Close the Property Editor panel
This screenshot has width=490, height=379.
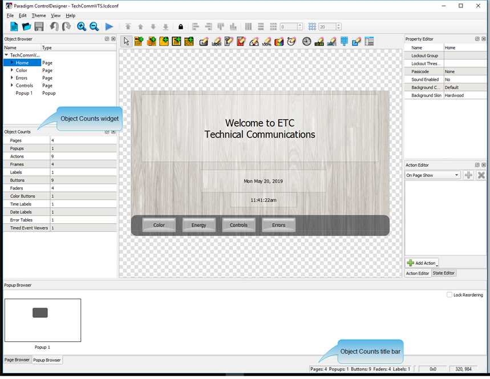click(x=484, y=39)
